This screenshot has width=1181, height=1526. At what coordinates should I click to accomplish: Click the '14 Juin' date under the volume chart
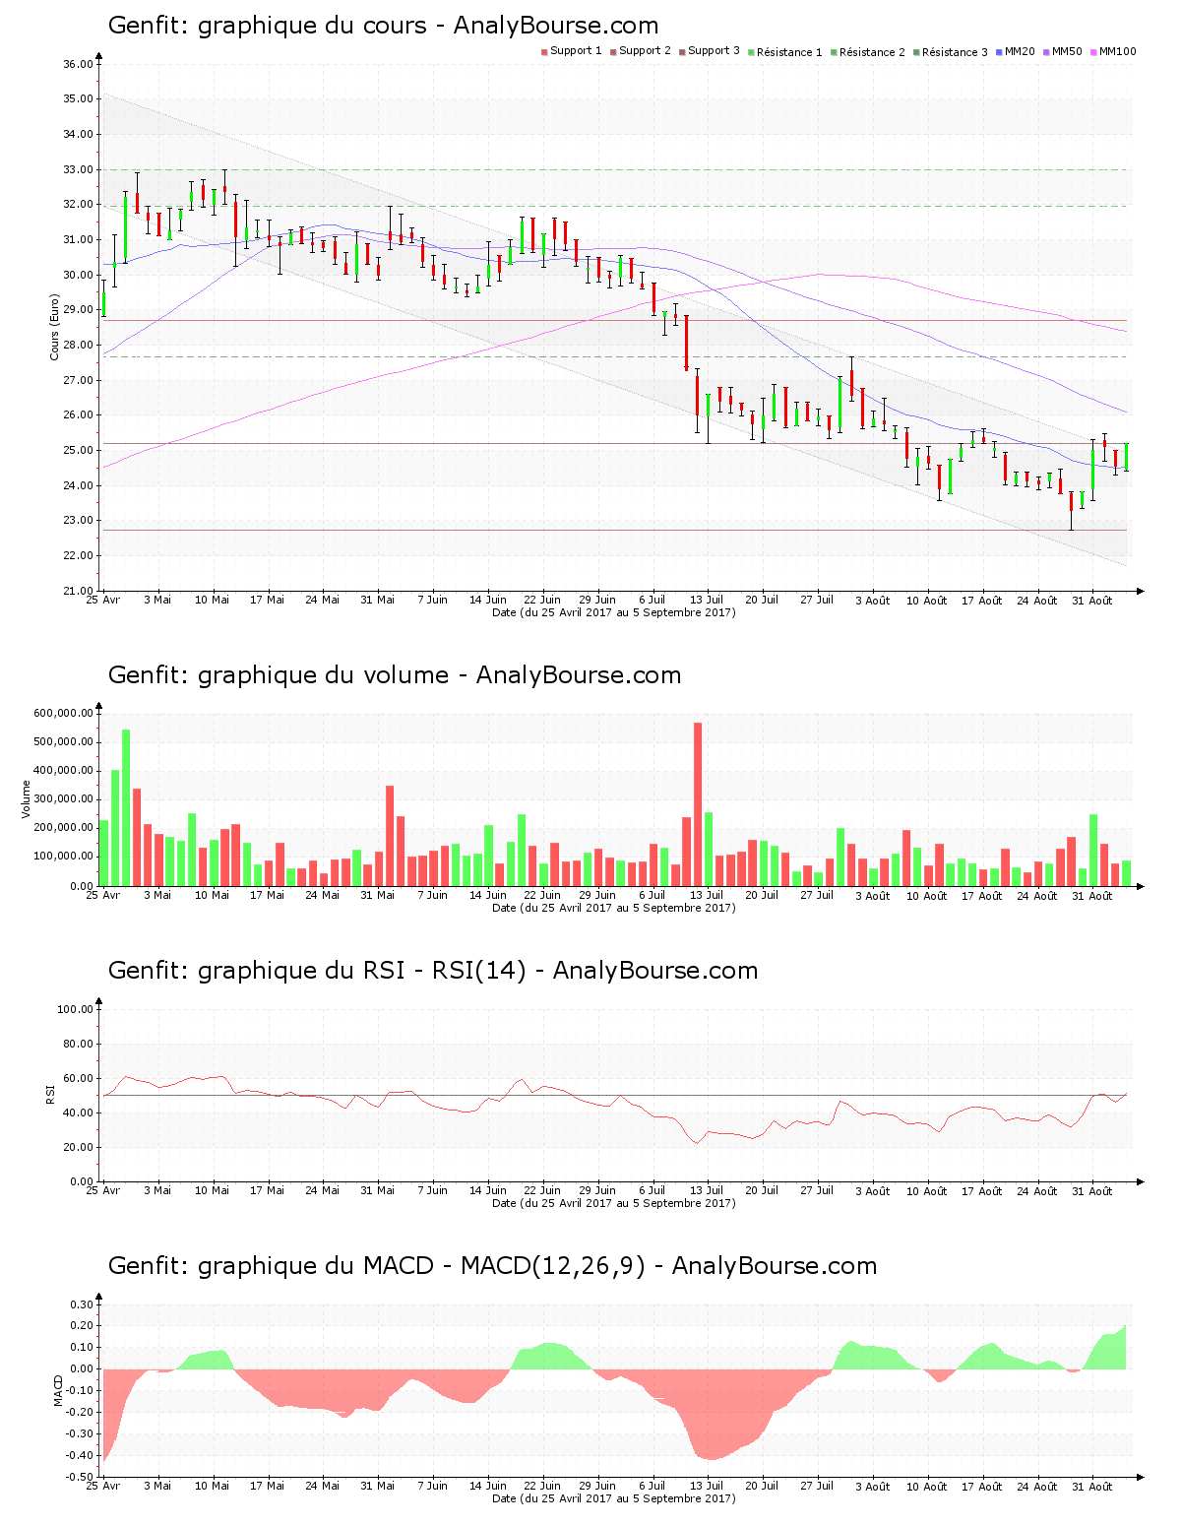coord(487,896)
